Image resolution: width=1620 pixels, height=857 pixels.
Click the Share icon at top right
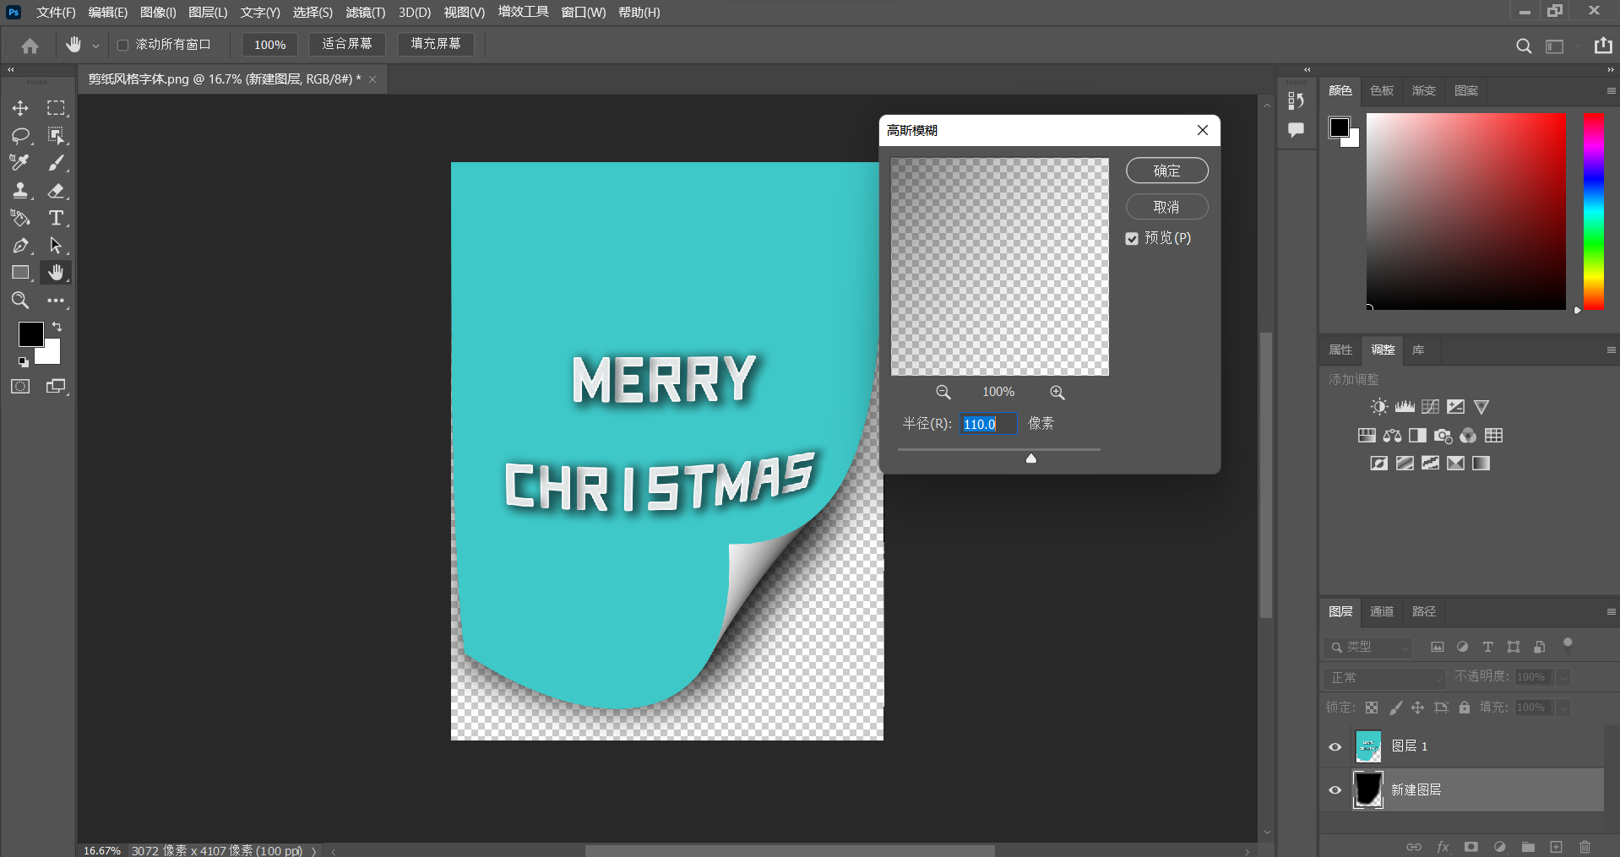1603,46
